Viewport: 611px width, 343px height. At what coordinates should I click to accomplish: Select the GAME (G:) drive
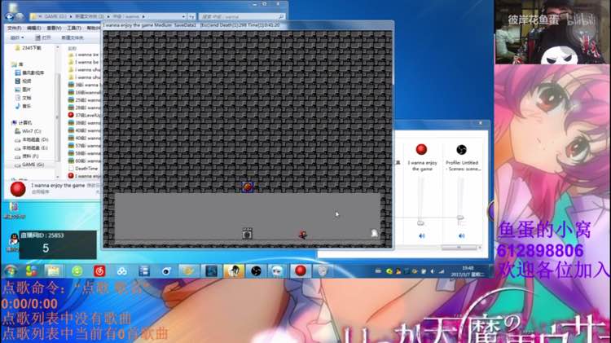click(29, 165)
